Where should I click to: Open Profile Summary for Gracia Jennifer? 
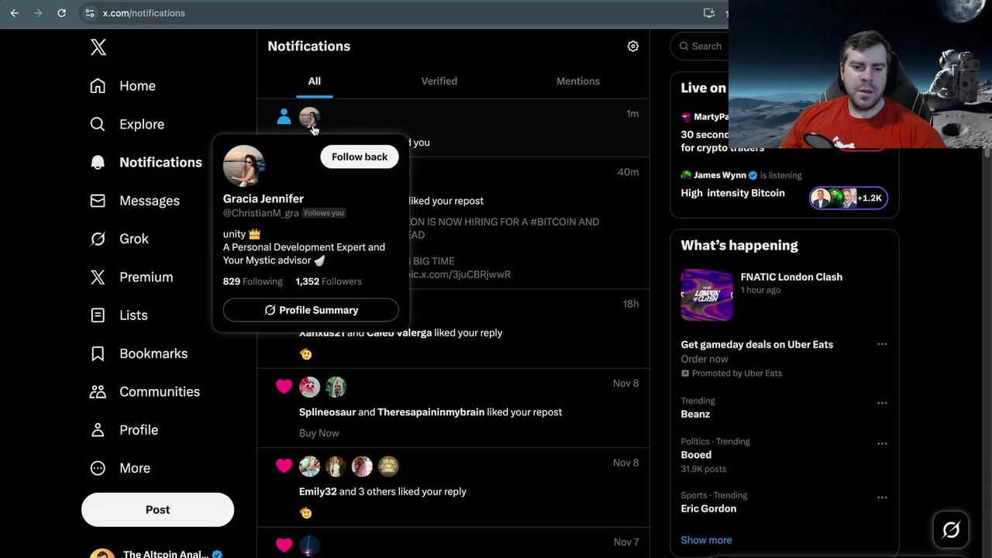[311, 310]
